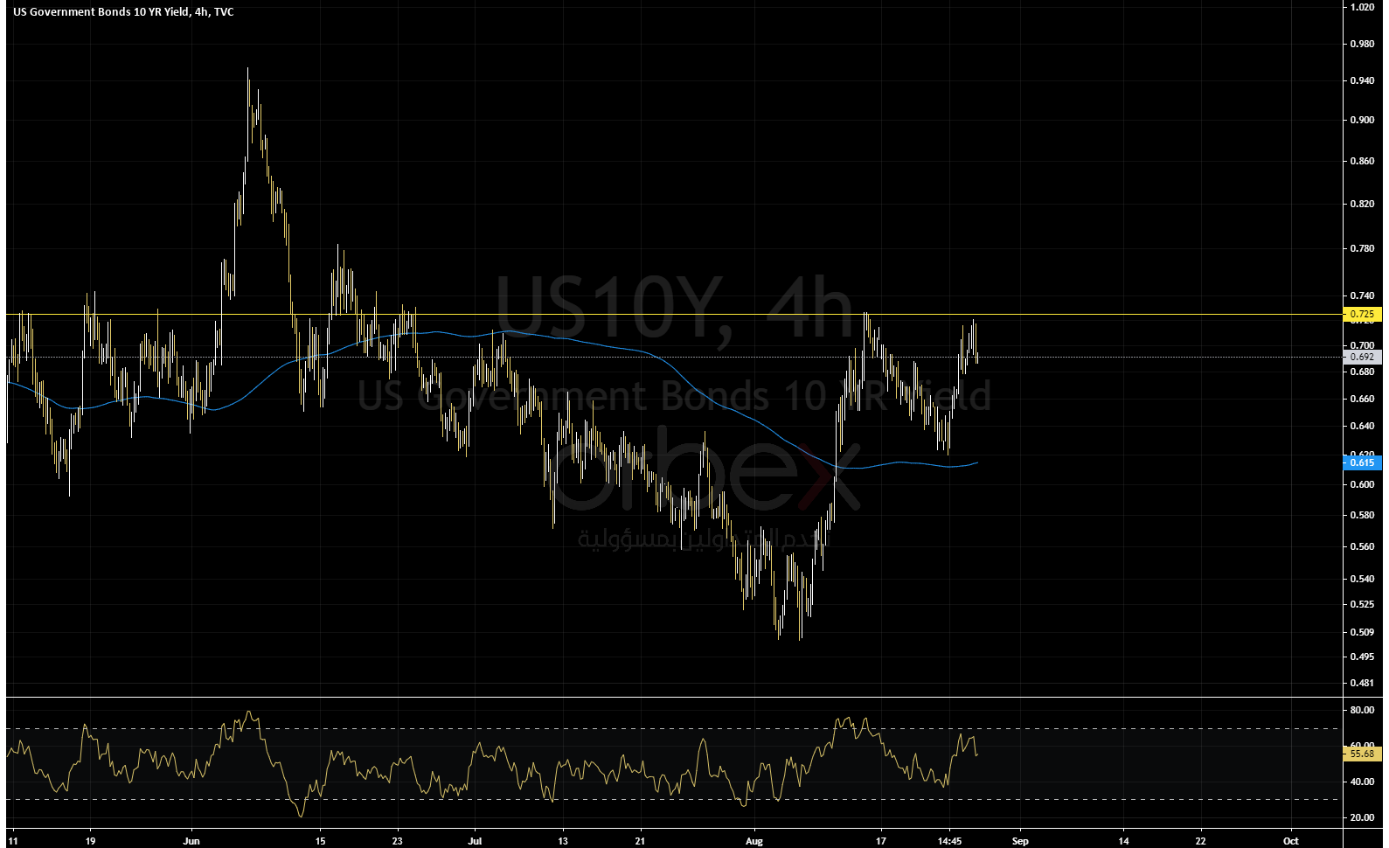This screenshot has height=848, width=1389.
Task: Select the yellow horizontal line at 0.725
Action: click(x=612, y=314)
